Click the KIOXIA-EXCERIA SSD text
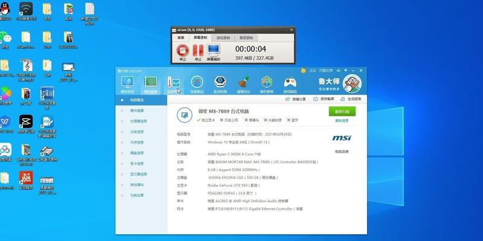The height and width of the screenshot is (241, 483). point(243,178)
